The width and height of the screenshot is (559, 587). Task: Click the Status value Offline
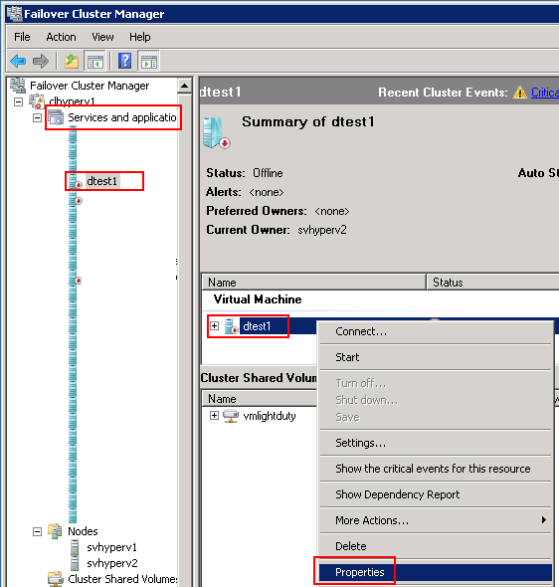268,173
